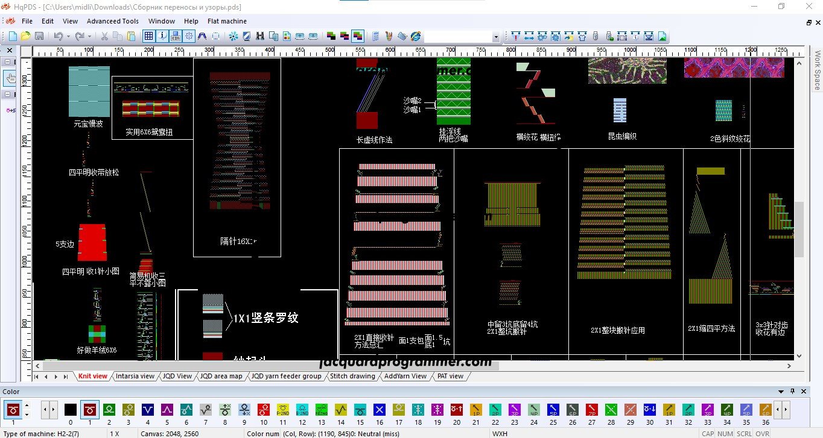Click the calculator icon in toolbar
The image size is (823, 438).
pyautogui.click(x=375, y=36)
